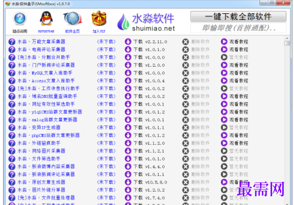Click help icon beside emlog站群文章更新器

pyautogui.click(x=12, y=120)
